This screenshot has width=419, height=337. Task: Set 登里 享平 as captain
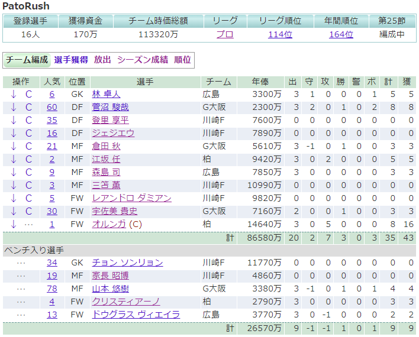(x=28, y=120)
